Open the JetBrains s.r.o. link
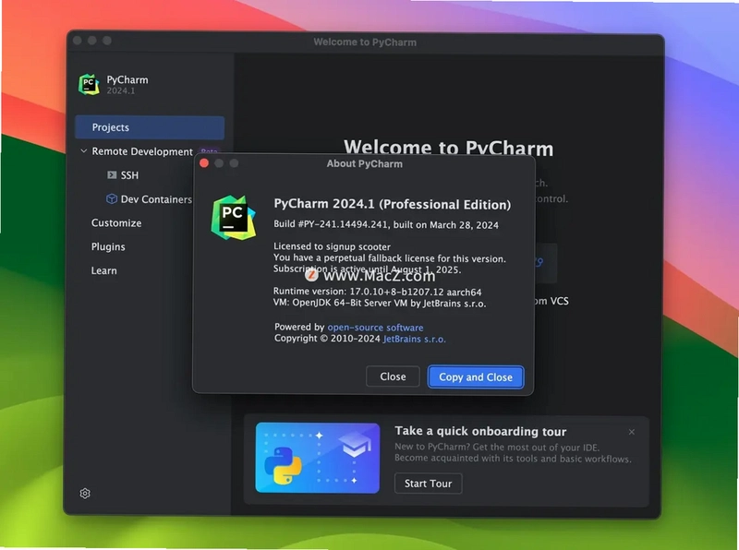Screen dimensions: 739x550 (x=414, y=339)
